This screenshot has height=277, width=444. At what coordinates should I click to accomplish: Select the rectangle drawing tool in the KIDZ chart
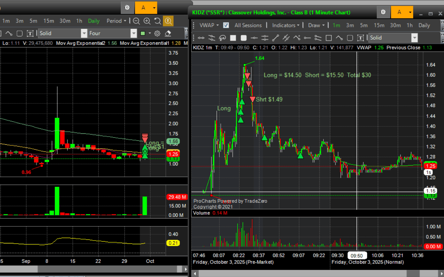[328, 38]
